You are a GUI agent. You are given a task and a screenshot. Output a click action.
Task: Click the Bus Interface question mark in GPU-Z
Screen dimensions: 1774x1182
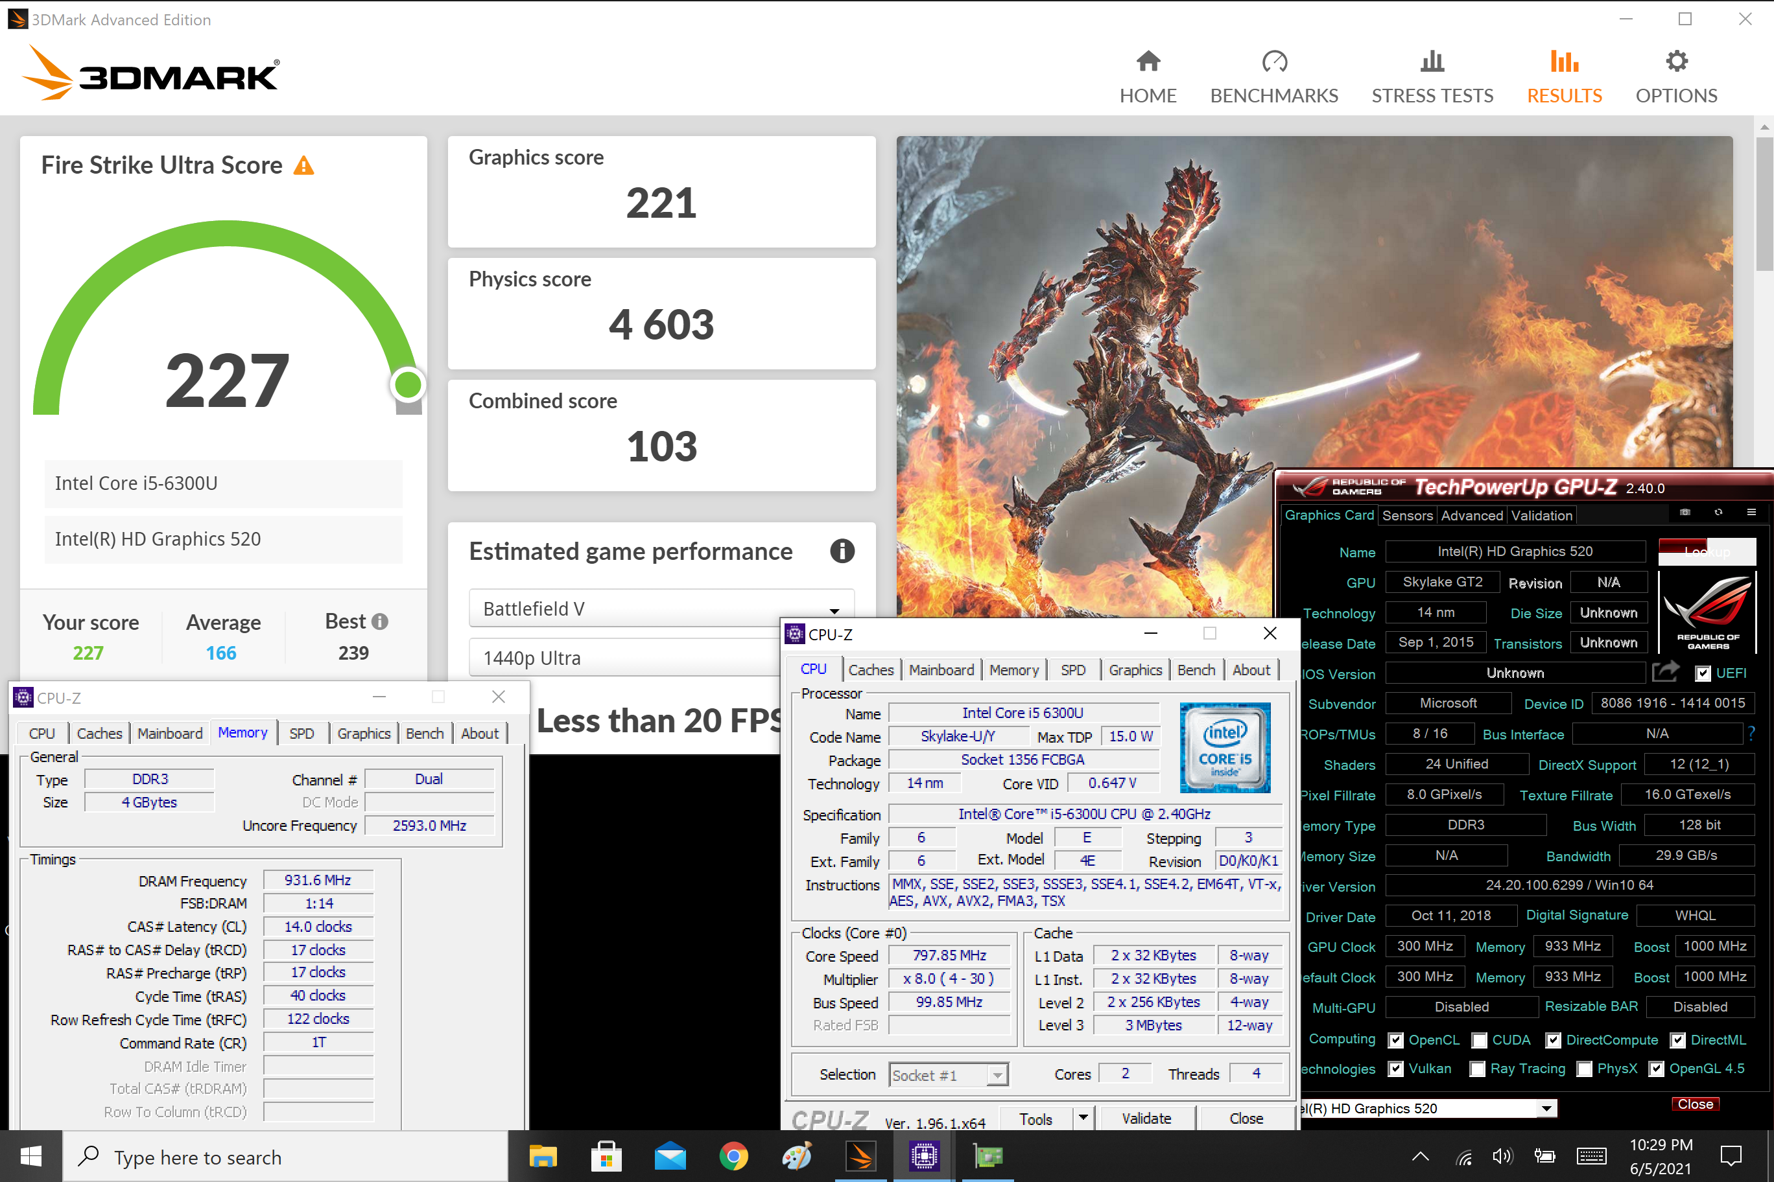[x=1751, y=733]
